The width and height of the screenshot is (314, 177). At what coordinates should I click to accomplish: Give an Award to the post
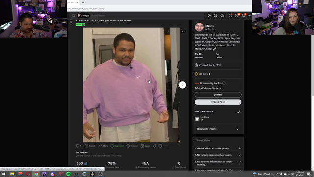tap(90, 146)
